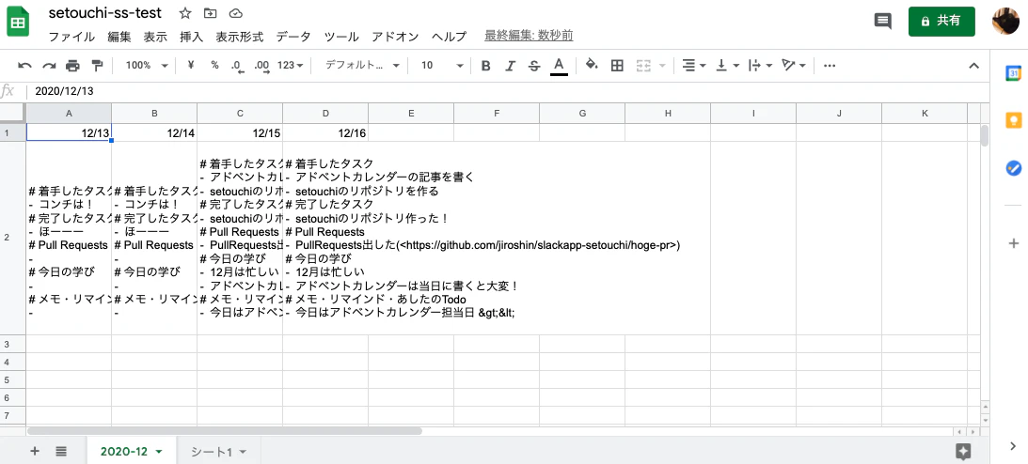Open the 編集 menu

coord(119,37)
